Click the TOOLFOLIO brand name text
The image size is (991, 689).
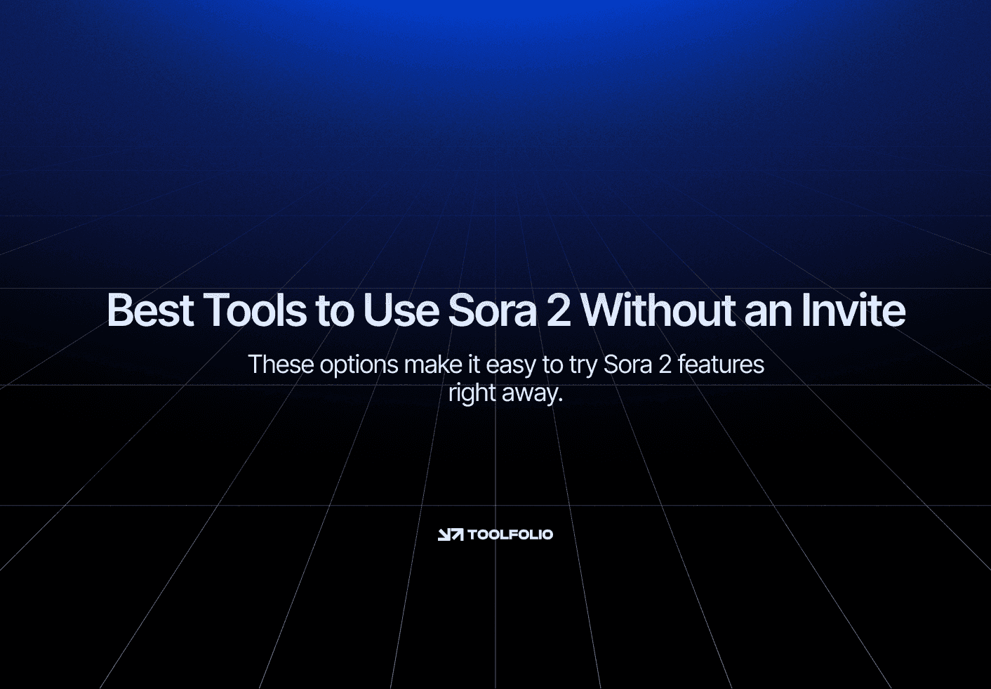pos(510,534)
